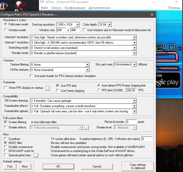This screenshot has width=183, height=172.
Task: Click the Fast default settings button
Action: click(x=10, y=166)
